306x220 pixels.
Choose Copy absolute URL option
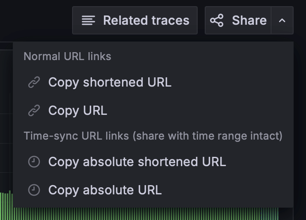coord(105,190)
